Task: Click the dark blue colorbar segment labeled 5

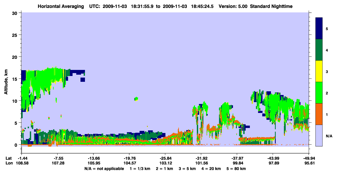Action: (x=319, y=28)
